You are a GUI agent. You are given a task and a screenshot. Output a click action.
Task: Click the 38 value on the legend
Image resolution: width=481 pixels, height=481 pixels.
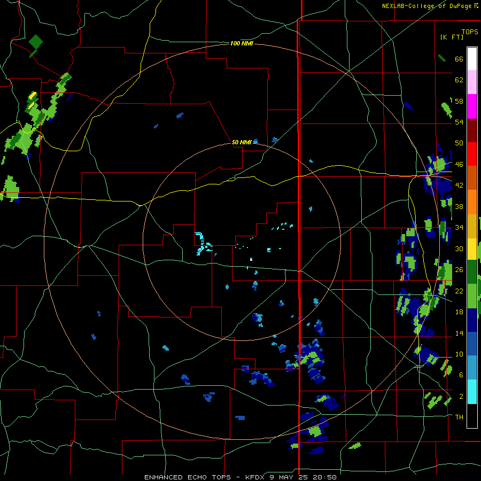[x=459, y=206]
